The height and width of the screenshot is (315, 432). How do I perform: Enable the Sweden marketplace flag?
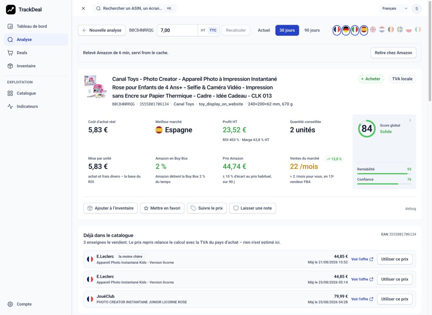coord(400,30)
